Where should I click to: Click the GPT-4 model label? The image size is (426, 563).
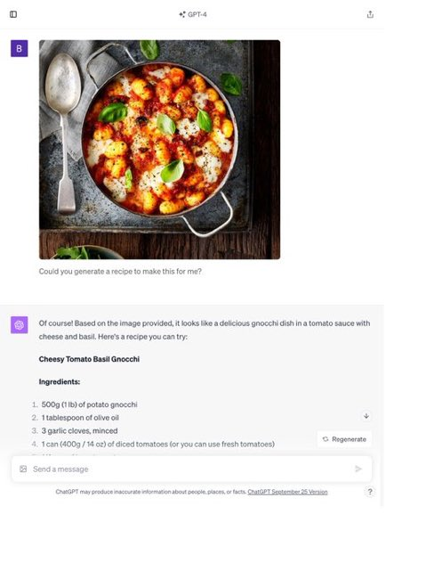click(x=193, y=15)
